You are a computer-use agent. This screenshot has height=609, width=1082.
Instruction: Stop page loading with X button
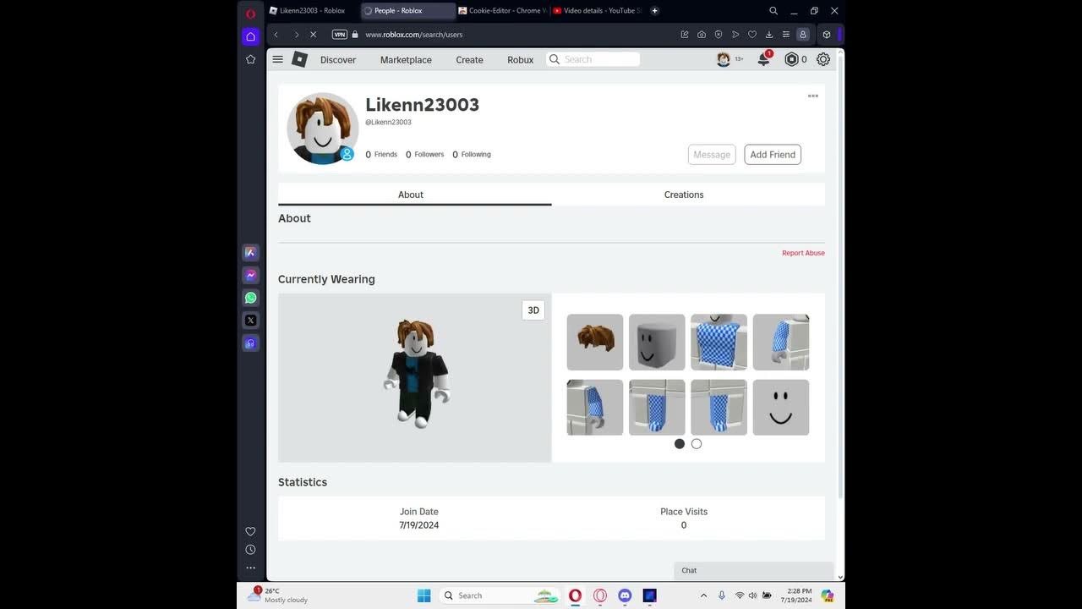pos(313,35)
